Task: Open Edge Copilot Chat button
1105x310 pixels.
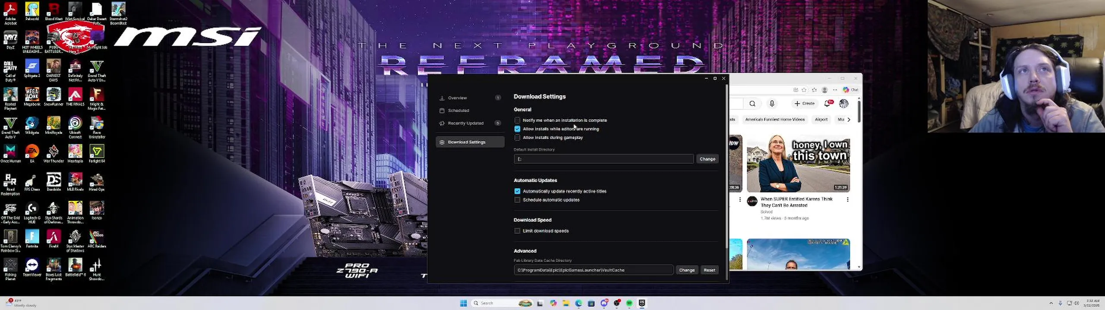Action: [x=851, y=90]
